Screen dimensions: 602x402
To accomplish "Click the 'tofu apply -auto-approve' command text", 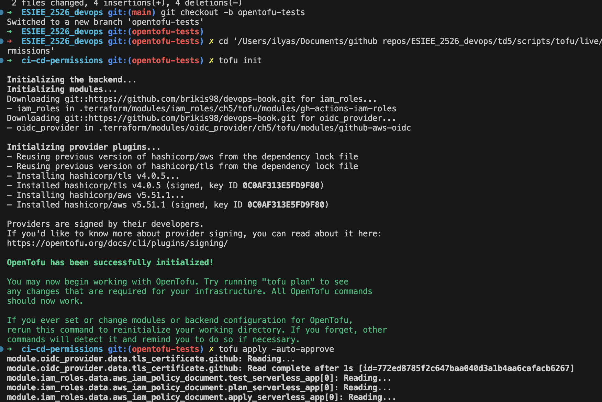I will 276,349.
